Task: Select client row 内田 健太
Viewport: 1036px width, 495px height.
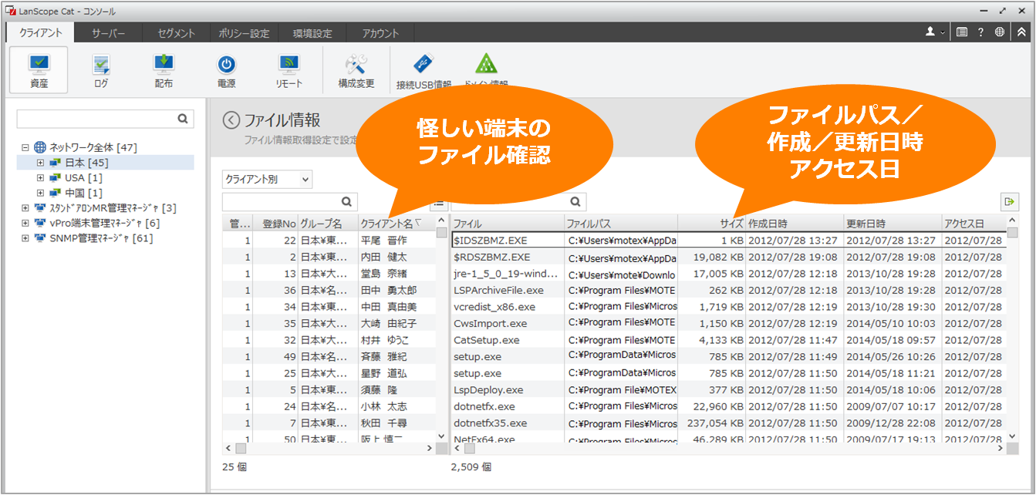Action: pos(329,257)
